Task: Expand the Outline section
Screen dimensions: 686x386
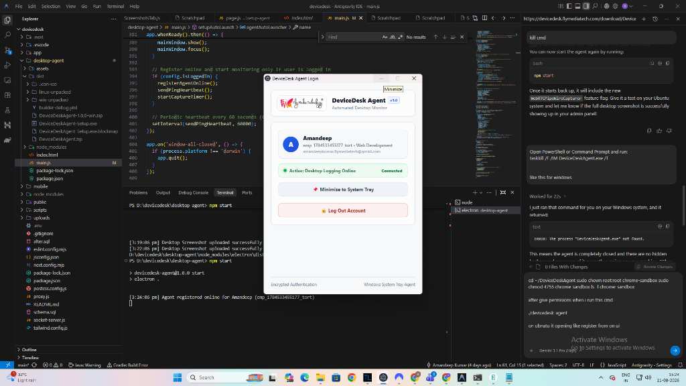Action: [x=29, y=350]
